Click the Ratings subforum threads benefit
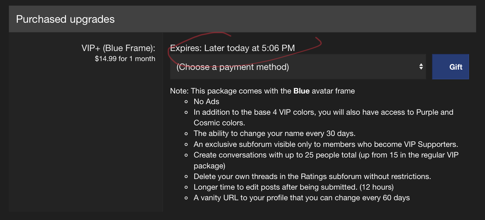The height and width of the screenshot is (220, 485). tap(312, 176)
